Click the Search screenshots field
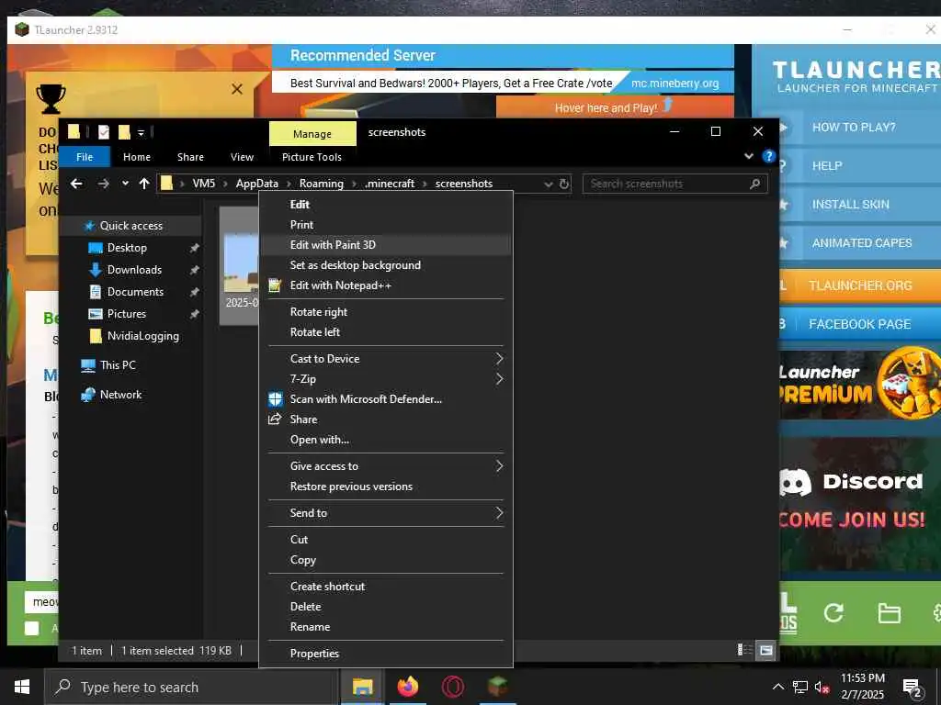The image size is (941, 705). (675, 184)
